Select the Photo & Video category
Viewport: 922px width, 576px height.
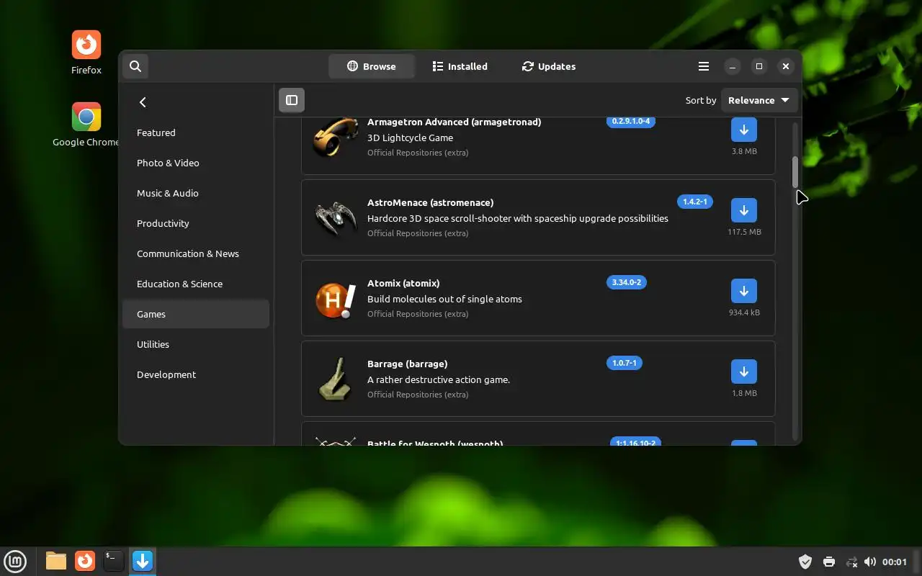click(x=196, y=163)
